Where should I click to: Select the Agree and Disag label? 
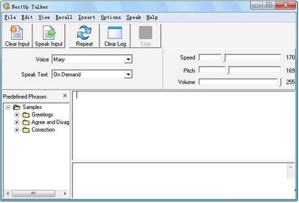click(50, 122)
